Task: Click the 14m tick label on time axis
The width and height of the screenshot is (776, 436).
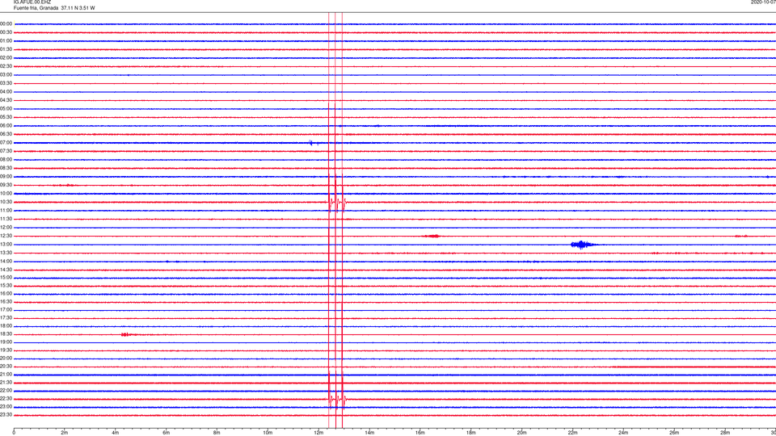Action: 369,433
